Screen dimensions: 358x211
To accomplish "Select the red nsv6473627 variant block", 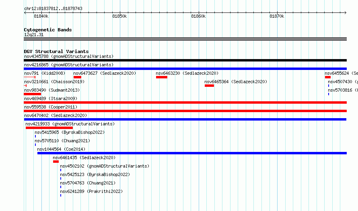I will (x=77, y=77).
